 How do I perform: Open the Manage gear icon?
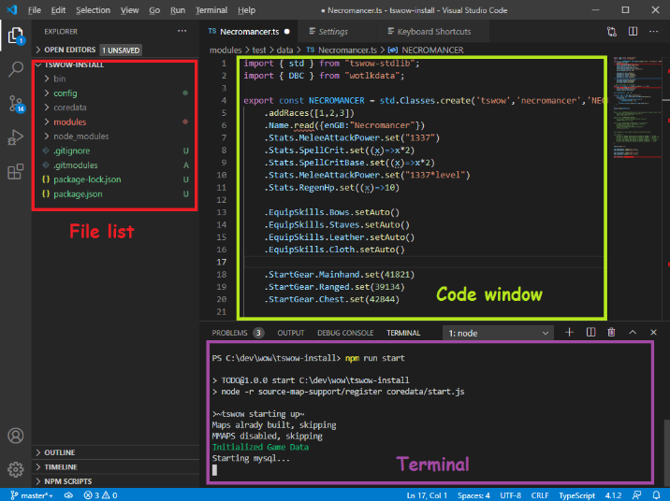pyautogui.click(x=16, y=469)
